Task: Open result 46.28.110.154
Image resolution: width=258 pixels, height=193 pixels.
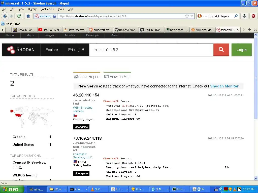Action: click(x=86, y=95)
